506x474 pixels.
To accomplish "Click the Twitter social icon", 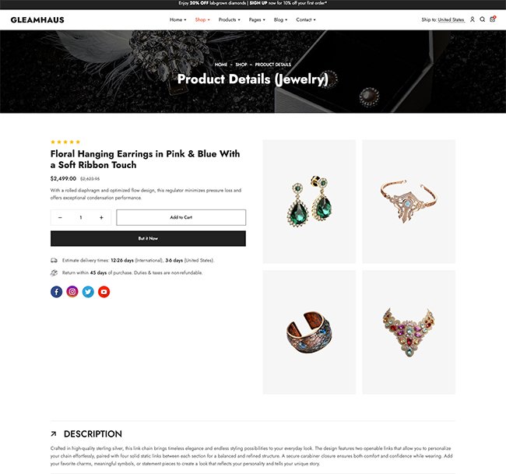I will 88,292.
